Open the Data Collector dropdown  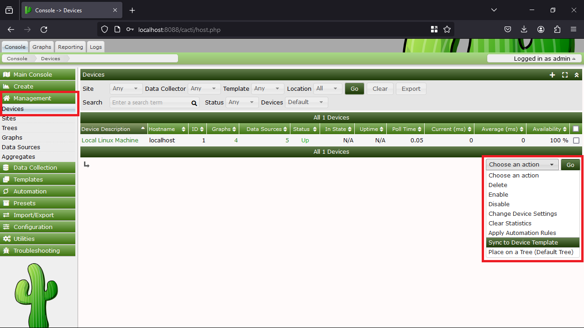coord(204,89)
